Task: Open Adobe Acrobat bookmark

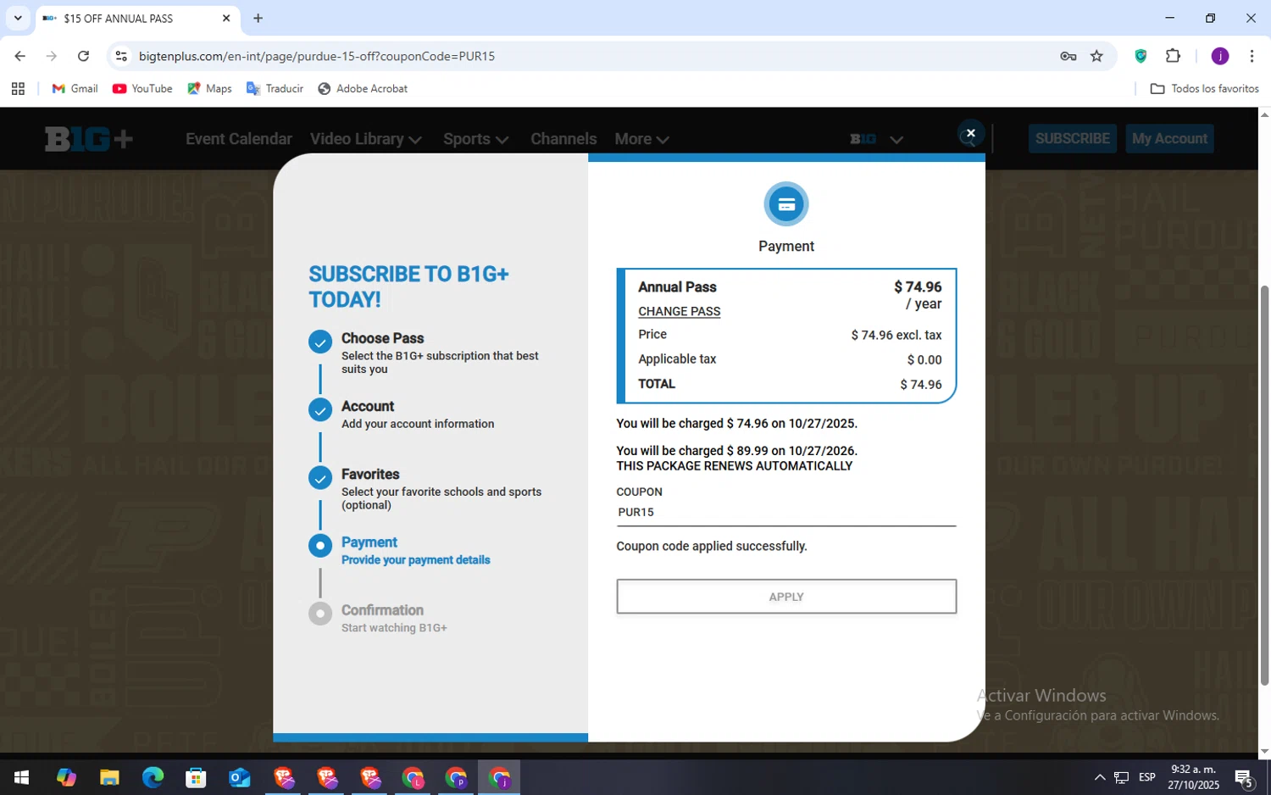Action: point(363,88)
